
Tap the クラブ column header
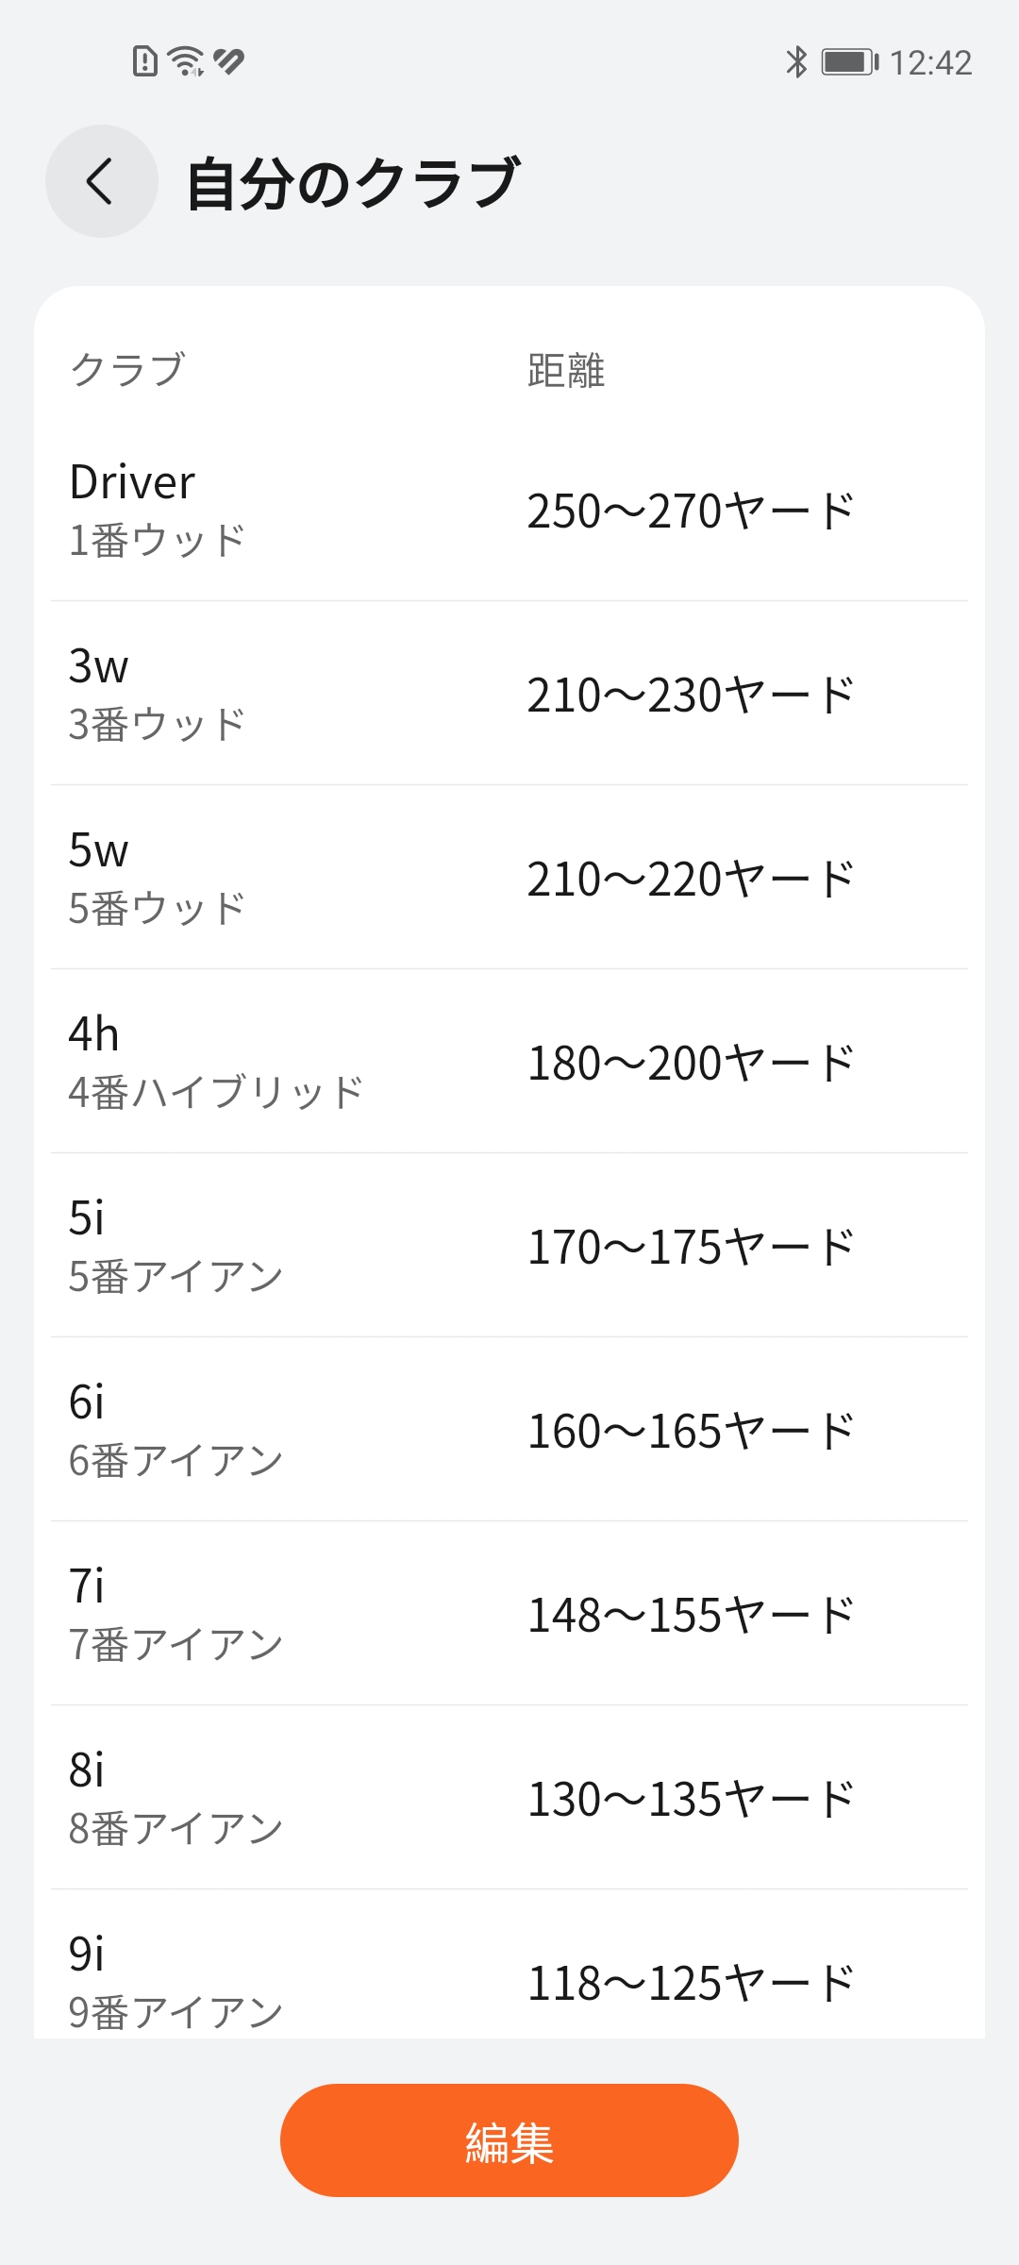click(127, 370)
